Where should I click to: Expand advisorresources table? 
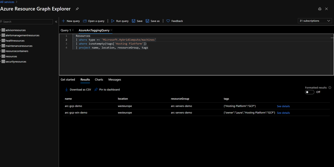(1, 30)
